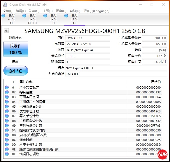Click the status orb for 不安全关机计数
The height and width of the screenshot is (162, 170).
7,144
